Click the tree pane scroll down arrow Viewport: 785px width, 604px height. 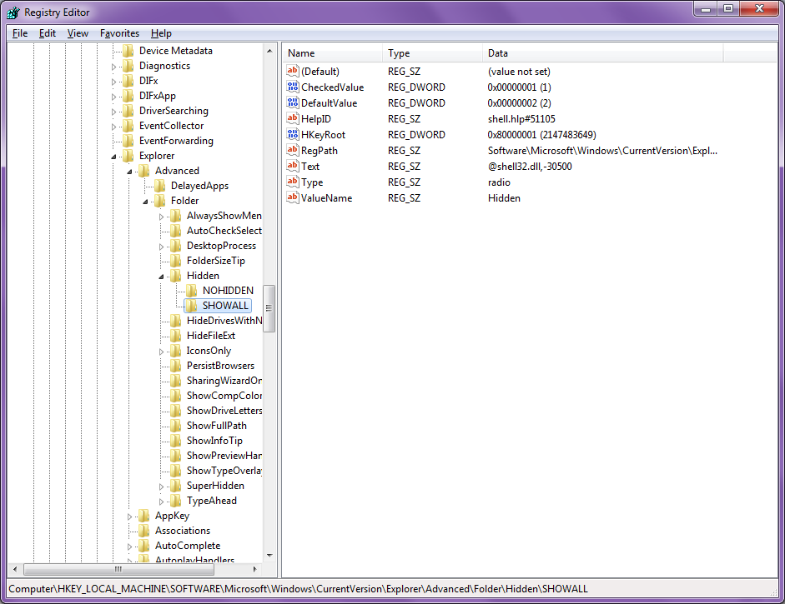[269, 556]
